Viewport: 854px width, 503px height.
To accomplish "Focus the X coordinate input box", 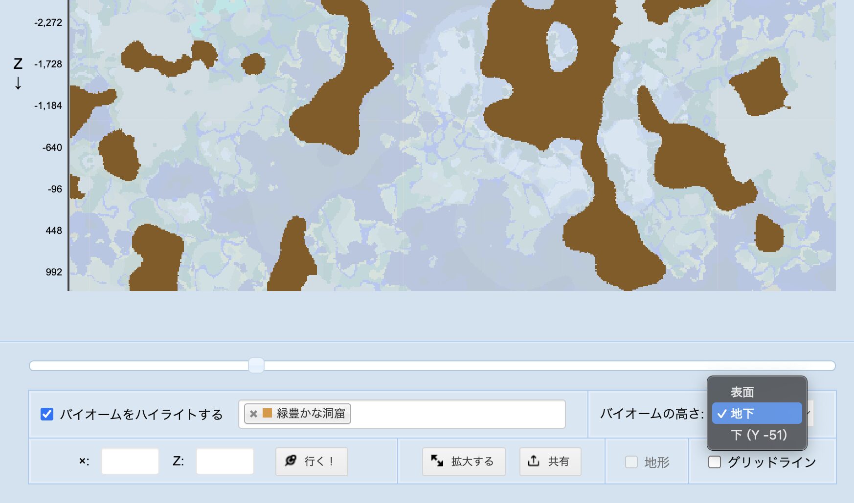I will pyautogui.click(x=130, y=461).
